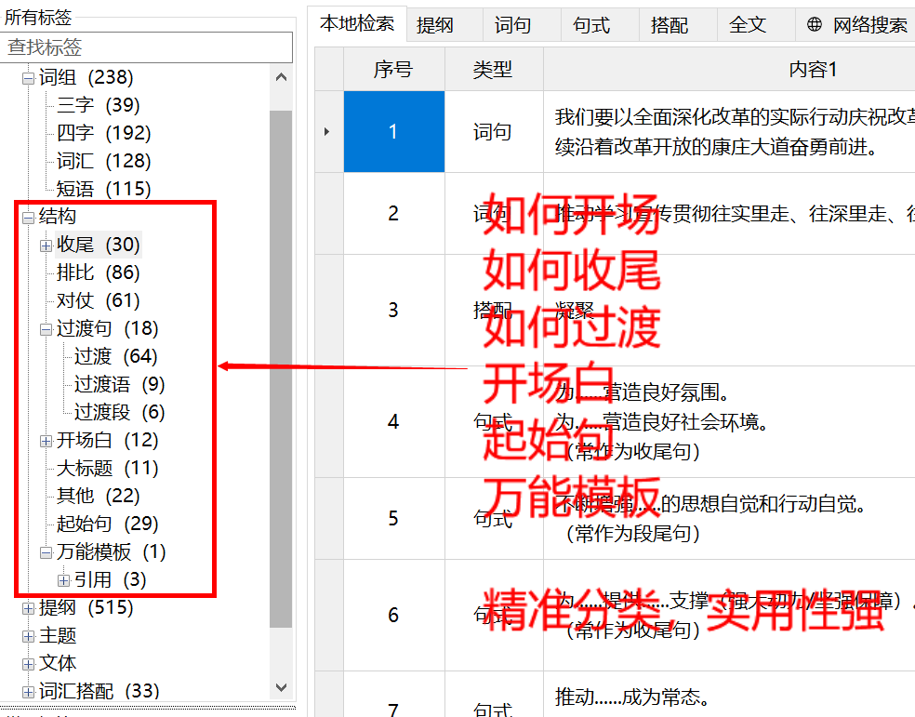Select row number 6 cell
The height and width of the screenshot is (717, 915).
pyautogui.click(x=394, y=616)
